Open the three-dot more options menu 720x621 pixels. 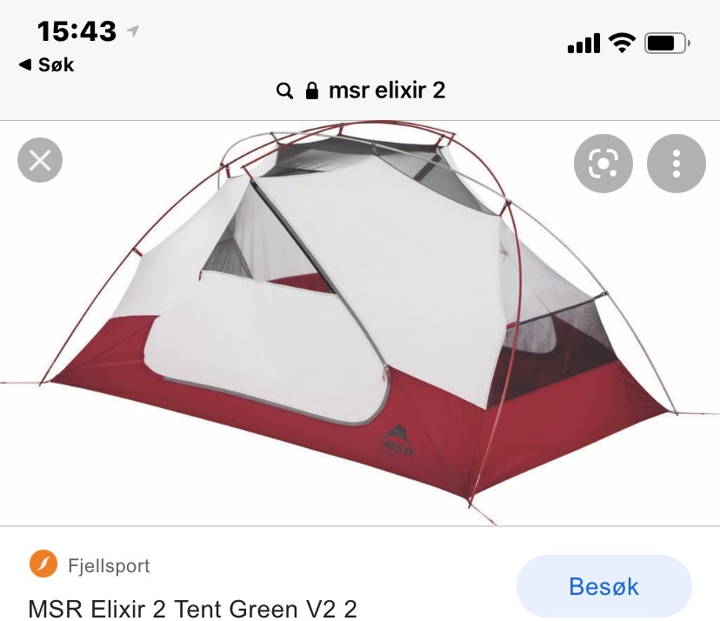click(676, 163)
